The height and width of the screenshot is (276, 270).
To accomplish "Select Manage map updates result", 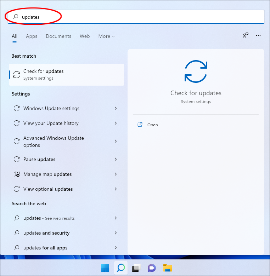I will pyautogui.click(x=67, y=174).
